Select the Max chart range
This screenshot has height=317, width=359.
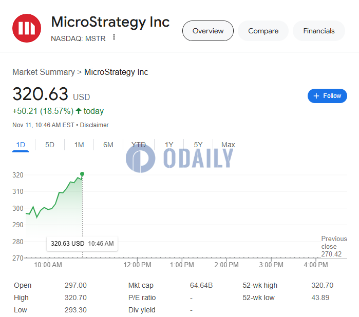pyautogui.click(x=228, y=145)
